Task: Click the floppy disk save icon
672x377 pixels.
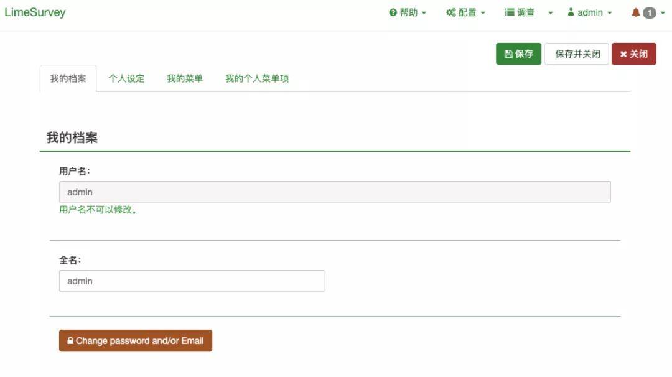Action: coord(508,54)
